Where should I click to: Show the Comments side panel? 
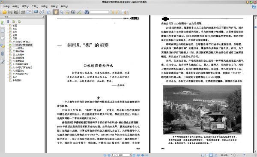coord(3,46)
